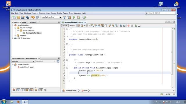Expand the PHP_Probeprojekt project node
Viewport: 186px width, 104px height.
coord(12,38)
